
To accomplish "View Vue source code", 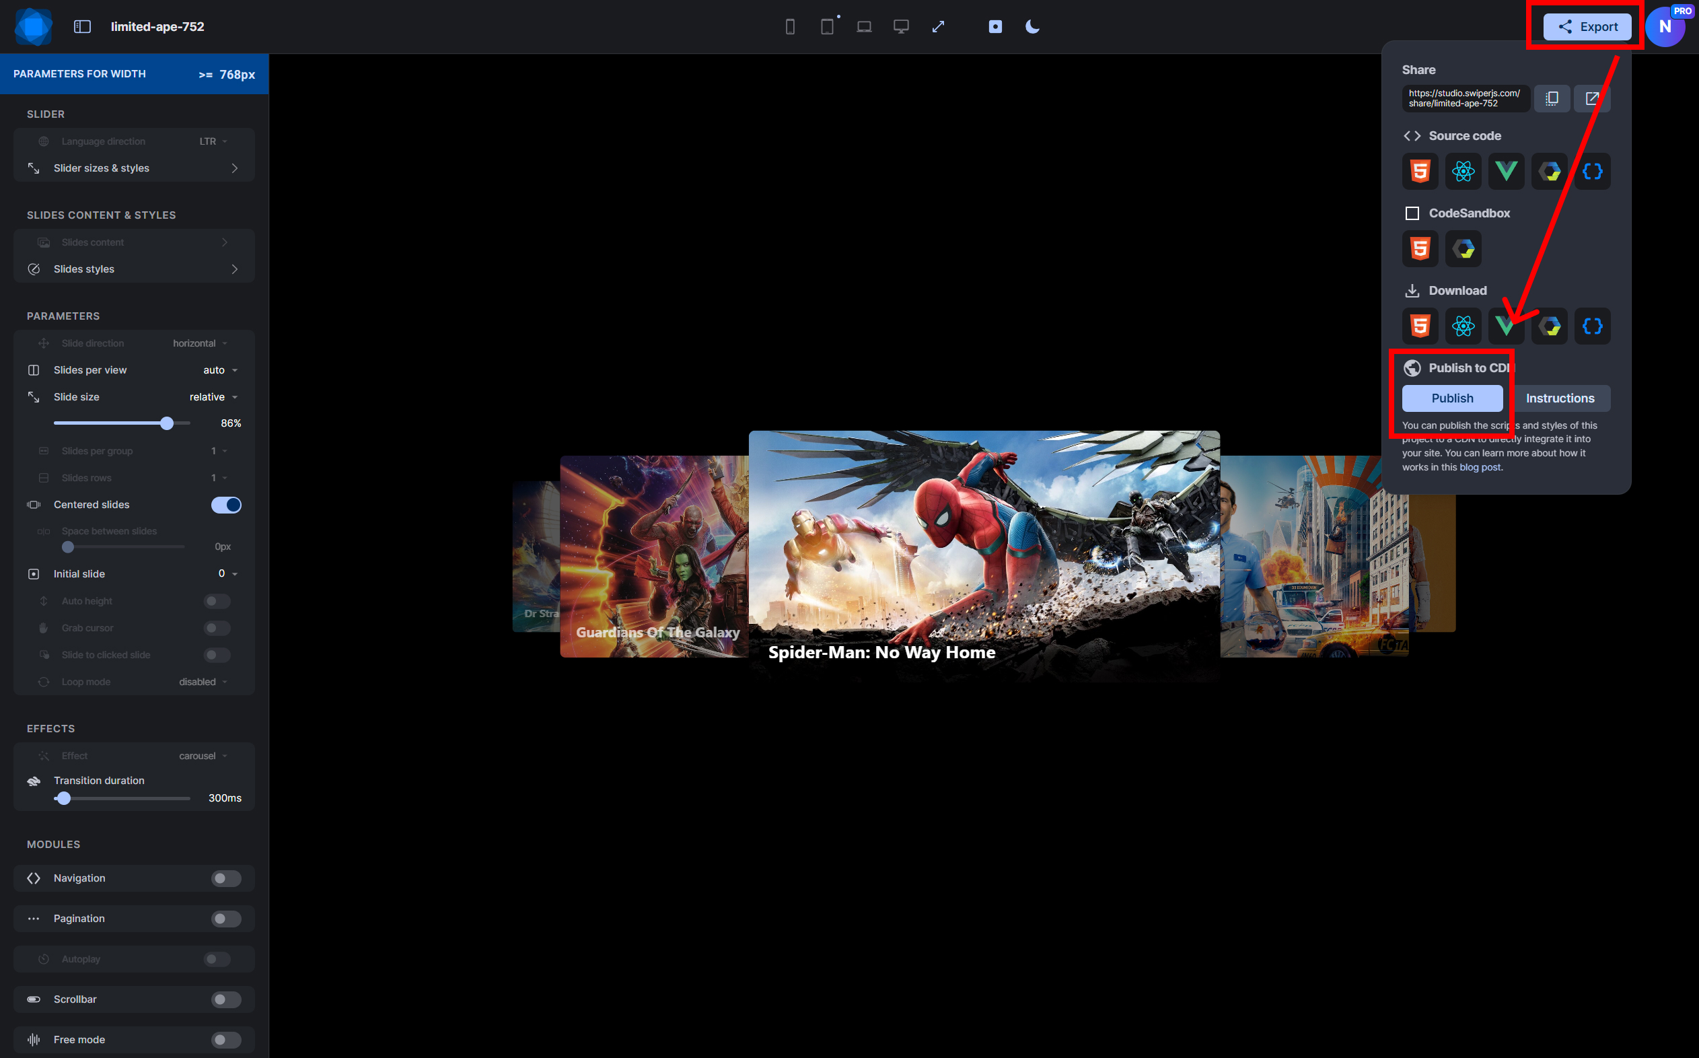I will pyautogui.click(x=1506, y=172).
